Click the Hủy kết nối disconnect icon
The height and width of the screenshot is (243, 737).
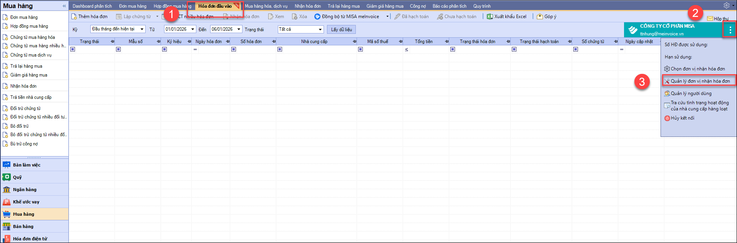pyautogui.click(x=667, y=118)
